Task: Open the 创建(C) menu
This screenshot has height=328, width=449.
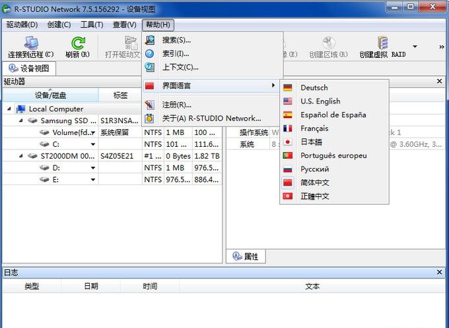Action: (x=59, y=25)
